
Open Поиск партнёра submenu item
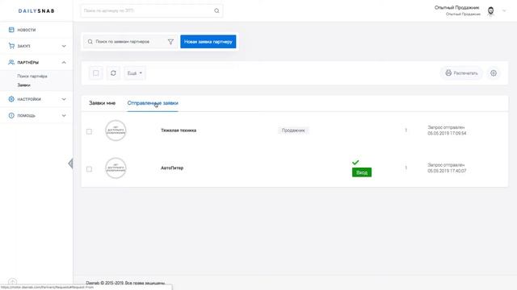pyautogui.click(x=32, y=76)
